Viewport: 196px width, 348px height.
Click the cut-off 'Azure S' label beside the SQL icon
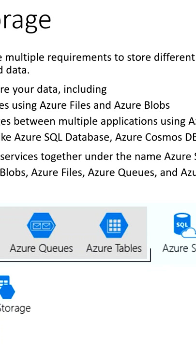[179, 248]
